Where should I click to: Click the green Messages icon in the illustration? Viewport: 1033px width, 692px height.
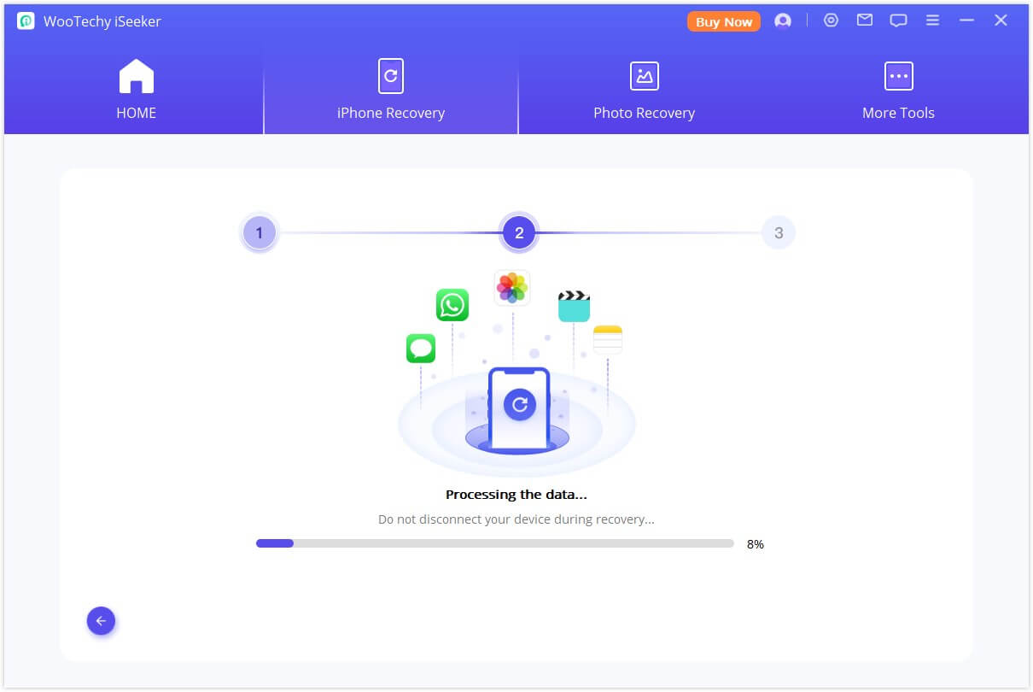click(420, 349)
